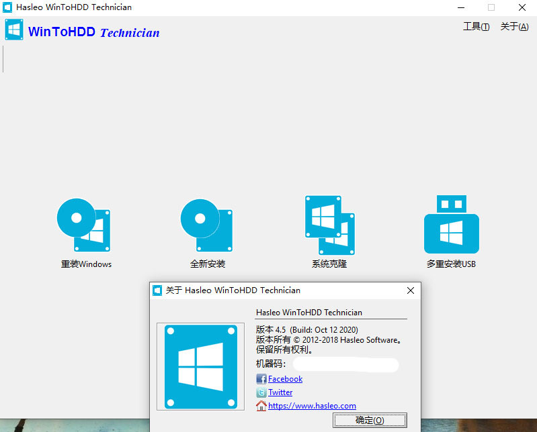Image resolution: width=537 pixels, height=432 pixels.
Task: Click the Twitter bird icon in About dialog
Action: (x=261, y=392)
